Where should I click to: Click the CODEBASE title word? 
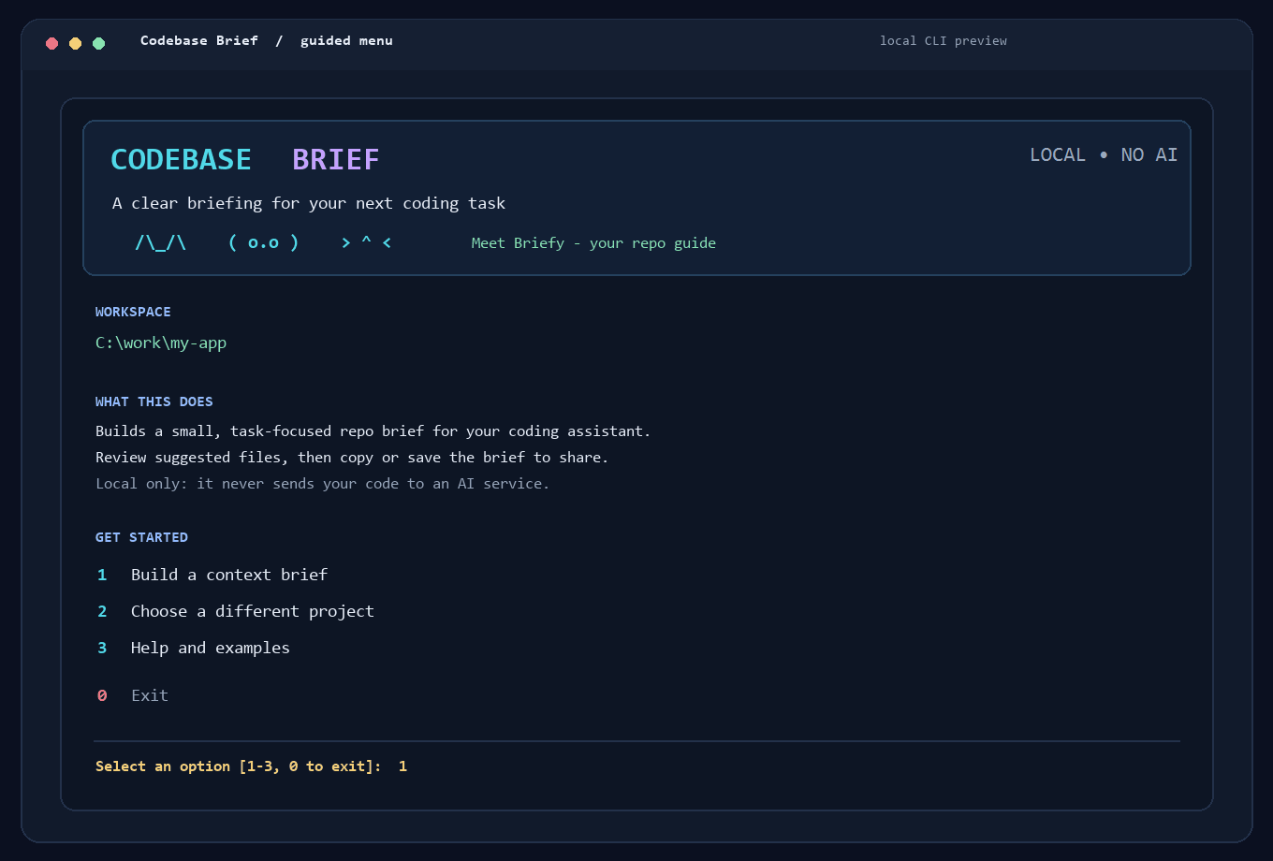point(181,160)
